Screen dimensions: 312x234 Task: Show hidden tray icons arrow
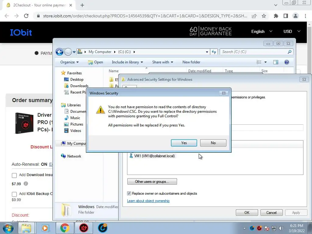click(244, 228)
